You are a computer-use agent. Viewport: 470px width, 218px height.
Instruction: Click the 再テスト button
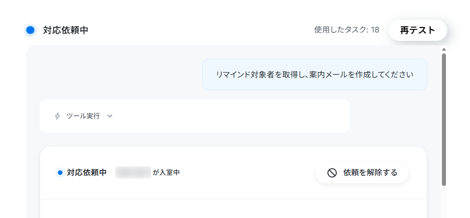417,30
